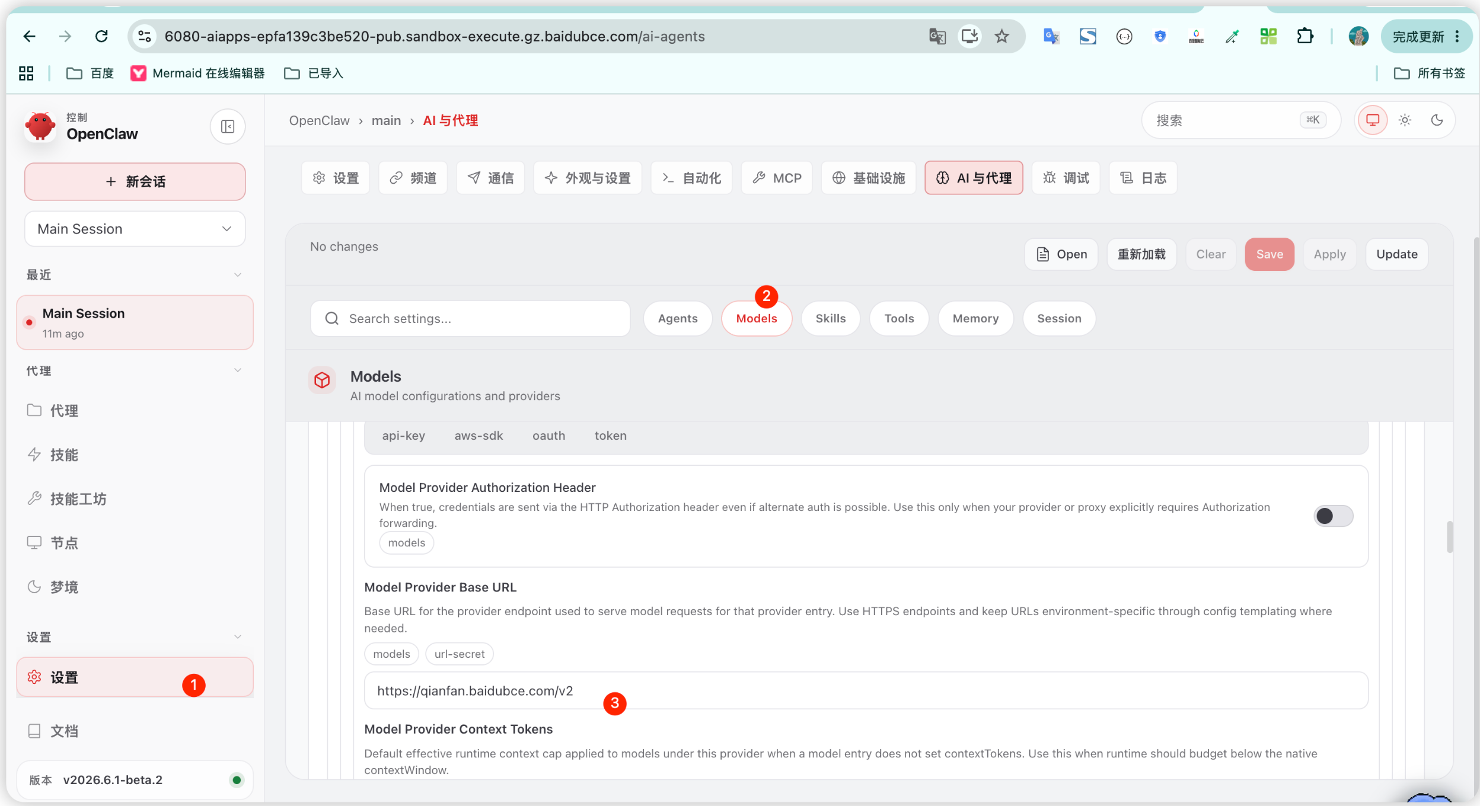This screenshot has width=1480, height=806.
Task: Open the 所有书签 folder
Action: click(x=1429, y=73)
